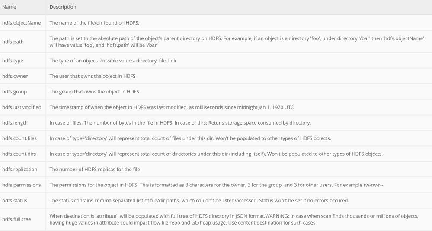The width and height of the screenshot is (432, 231).
Task: Click the description mentioning directory, file, link
Action: [112, 61]
